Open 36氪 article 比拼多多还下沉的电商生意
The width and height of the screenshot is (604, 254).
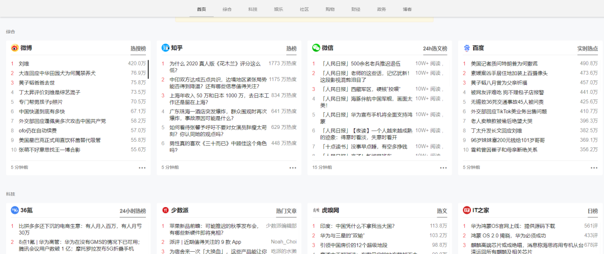click(81, 229)
